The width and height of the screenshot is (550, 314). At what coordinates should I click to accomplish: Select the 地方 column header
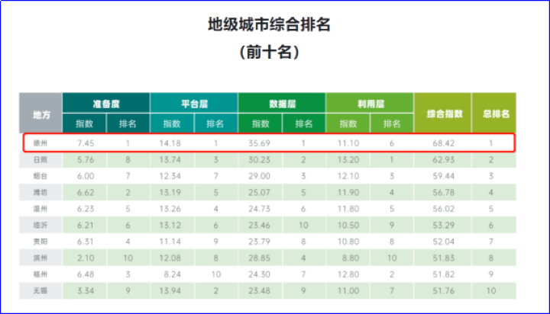pos(40,113)
